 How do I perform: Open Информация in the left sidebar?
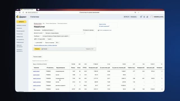(x=20, y=42)
